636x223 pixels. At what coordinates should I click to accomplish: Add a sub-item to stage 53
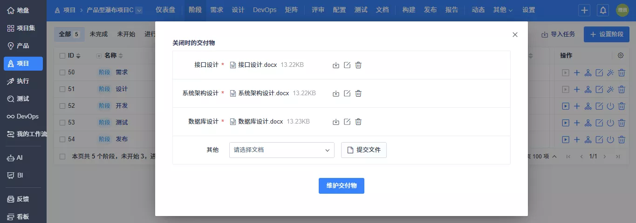point(576,123)
